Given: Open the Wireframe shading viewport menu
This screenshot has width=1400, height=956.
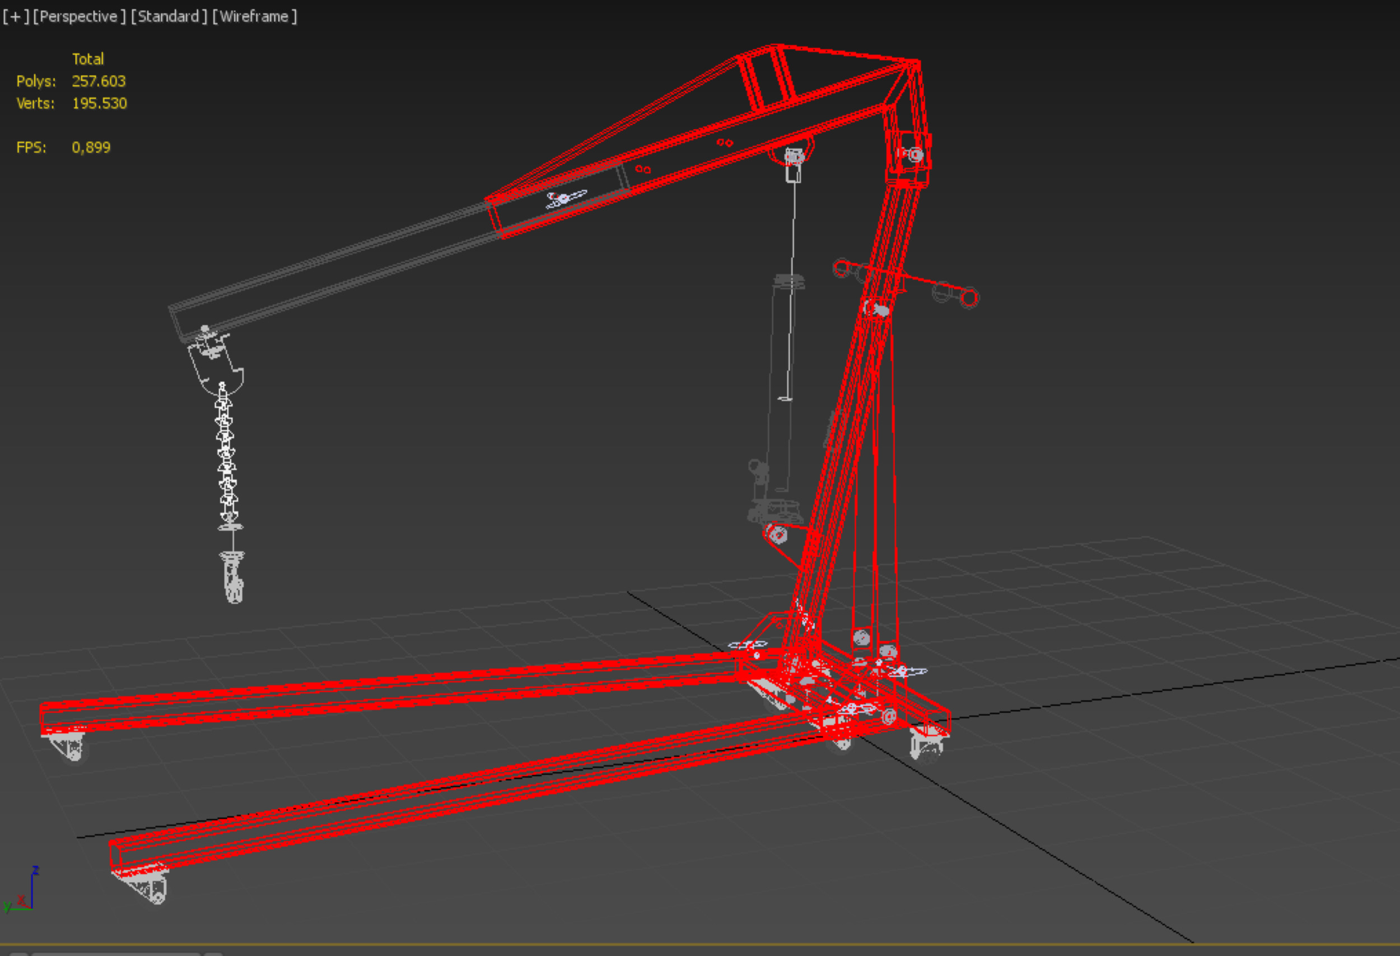Looking at the screenshot, I should pos(254,16).
